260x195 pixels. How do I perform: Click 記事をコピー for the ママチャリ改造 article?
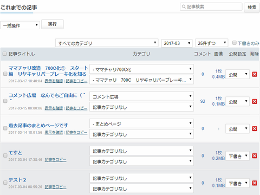click(x=76, y=81)
